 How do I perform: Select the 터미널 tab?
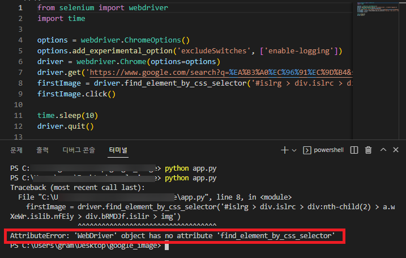[x=118, y=150]
